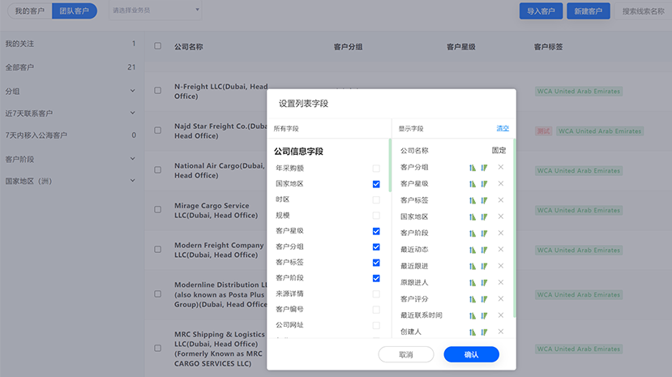Viewport: 672px width, 377px height.
Task: Switch to 团队客户 tab
Action: (x=74, y=11)
